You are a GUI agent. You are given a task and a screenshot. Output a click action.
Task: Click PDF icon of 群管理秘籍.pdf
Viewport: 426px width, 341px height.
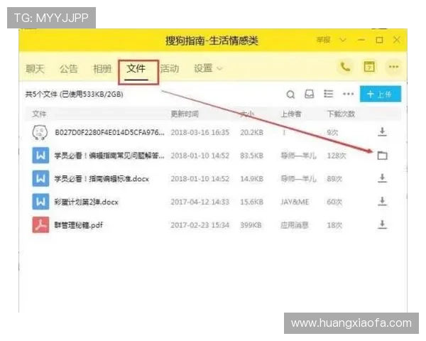click(x=40, y=225)
